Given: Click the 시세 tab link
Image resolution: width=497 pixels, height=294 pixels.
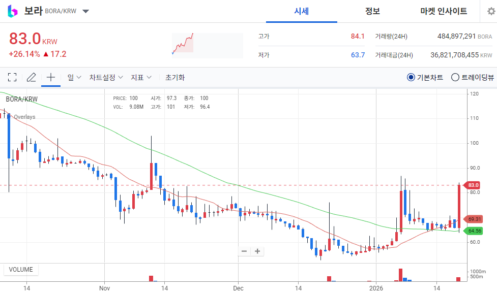Looking at the screenshot, I should (x=302, y=11).
